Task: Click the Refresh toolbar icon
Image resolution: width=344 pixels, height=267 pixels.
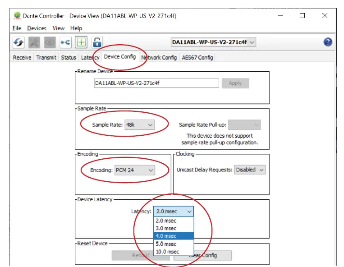Action: click(18, 42)
